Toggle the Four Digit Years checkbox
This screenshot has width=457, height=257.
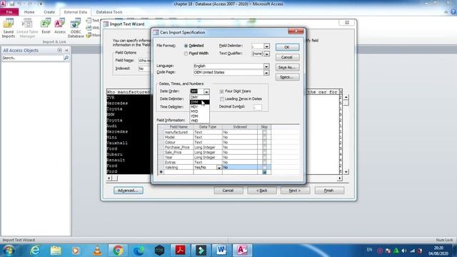point(222,91)
